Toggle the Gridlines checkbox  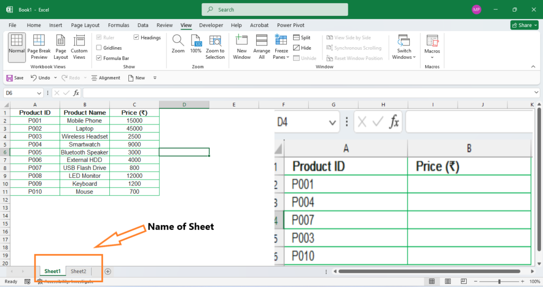click(x=99, y=48)
